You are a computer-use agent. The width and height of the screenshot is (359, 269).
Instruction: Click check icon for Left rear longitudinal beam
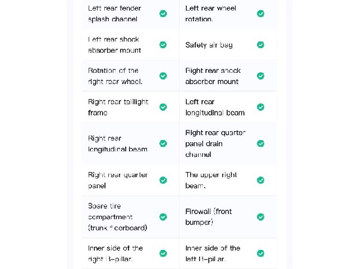pyautogui.click(x=260, y=107)
